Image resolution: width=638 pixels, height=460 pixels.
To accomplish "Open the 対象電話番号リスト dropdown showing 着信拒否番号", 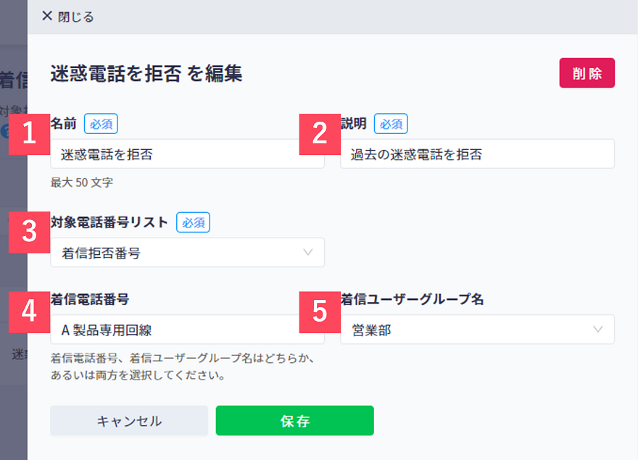I will pos(187,253).
